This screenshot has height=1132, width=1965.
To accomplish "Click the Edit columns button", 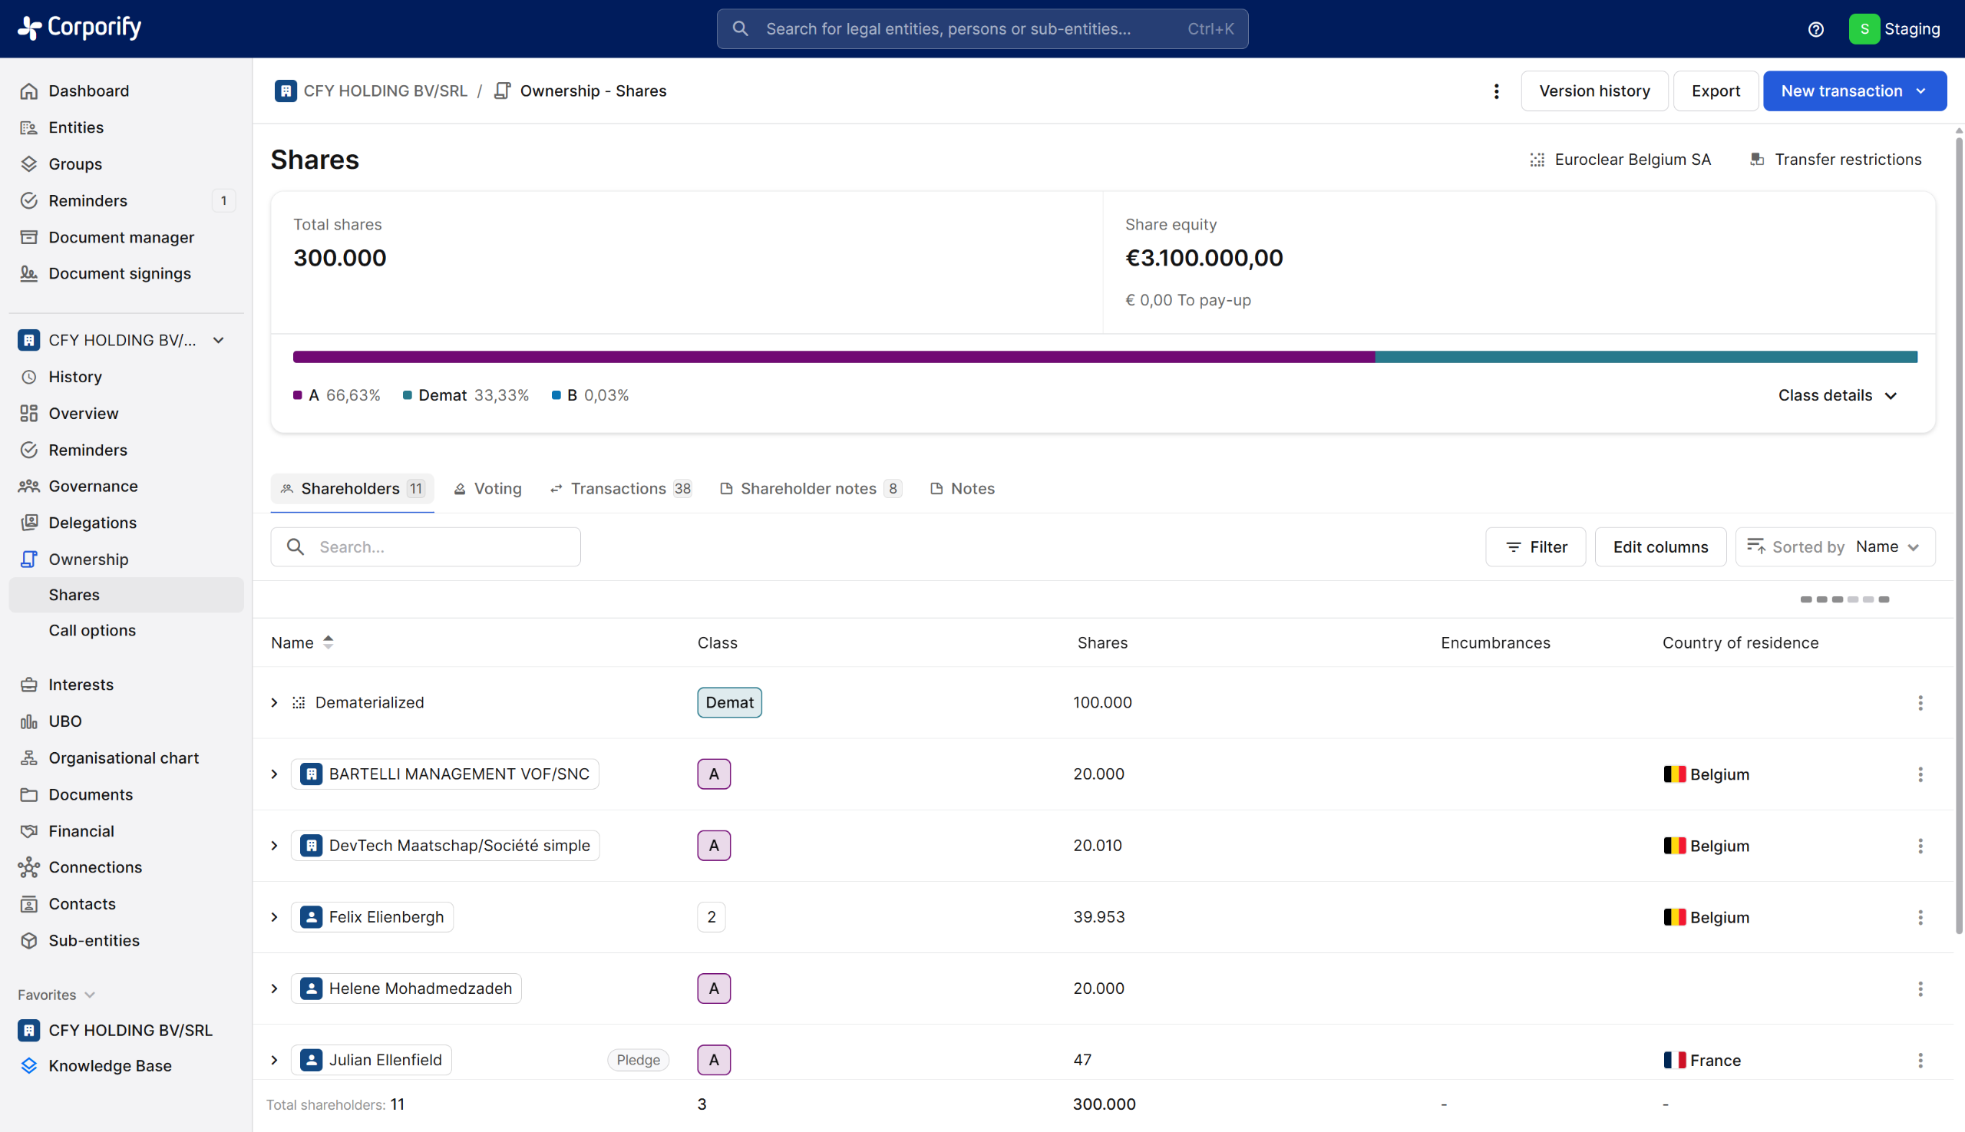I will [x=1660, y=546].
